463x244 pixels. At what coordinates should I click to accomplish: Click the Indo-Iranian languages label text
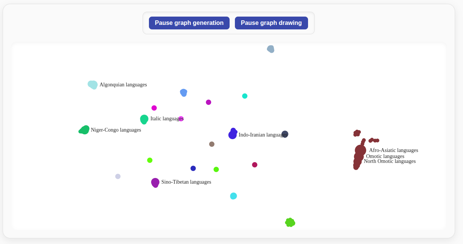click(x=262, y=134)
